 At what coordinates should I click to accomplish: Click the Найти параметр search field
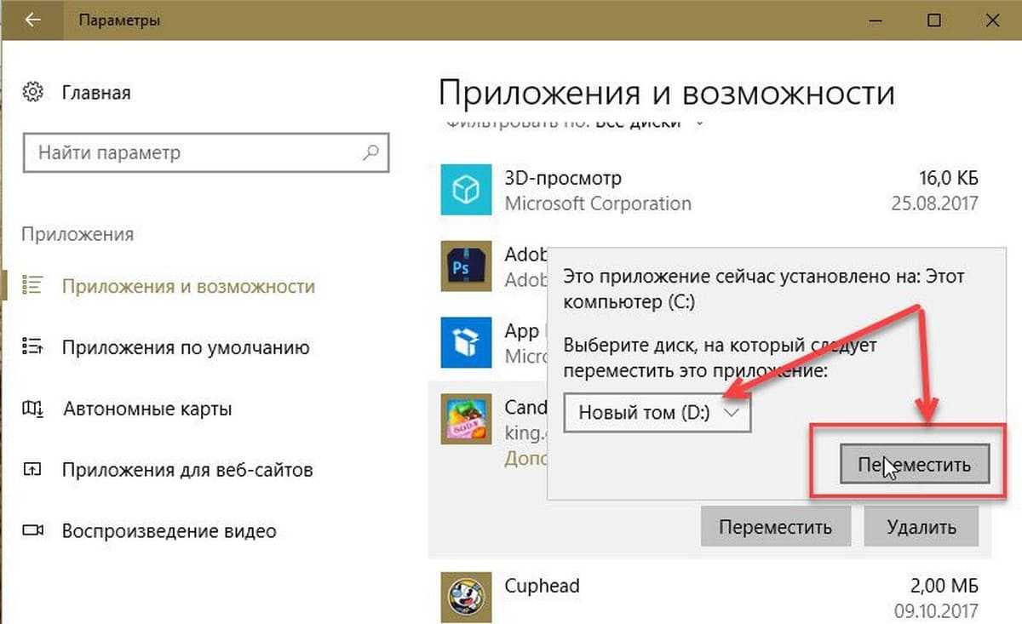(196, 153)
